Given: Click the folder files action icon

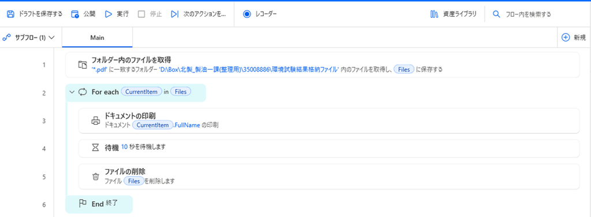Looking at the screenshot, I should (x=82, y=65).
